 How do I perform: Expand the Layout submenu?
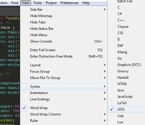(64, 65)
